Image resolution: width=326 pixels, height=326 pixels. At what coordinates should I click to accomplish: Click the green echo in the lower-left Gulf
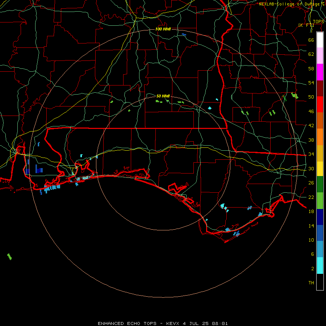(9, 256)
